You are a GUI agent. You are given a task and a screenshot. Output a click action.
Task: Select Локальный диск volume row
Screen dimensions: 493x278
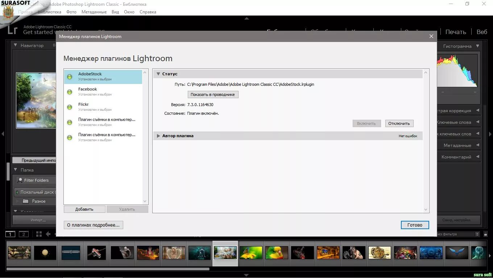[35, 192]
